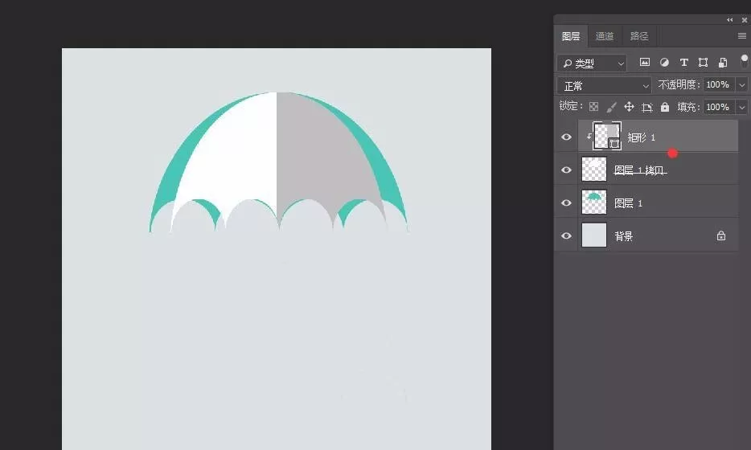Lock all padlock icon
This screenshot has height=450, width=751.
(665, 107)
